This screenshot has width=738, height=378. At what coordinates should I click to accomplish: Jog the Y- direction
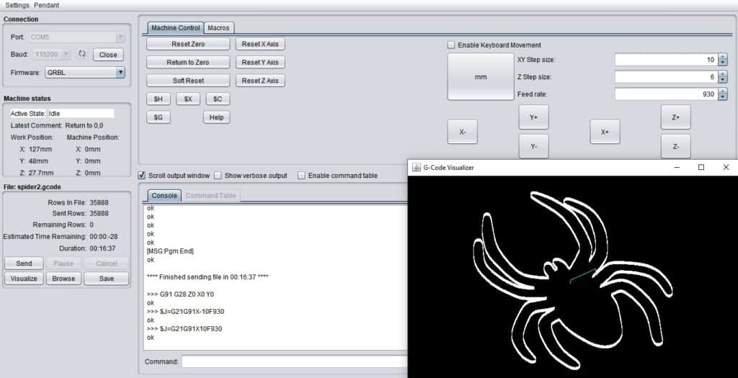(534, 146)
